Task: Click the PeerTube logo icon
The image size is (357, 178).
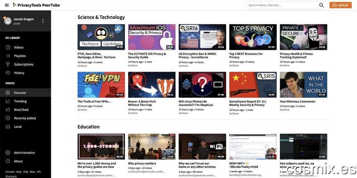Action: [x=14, y=5]
